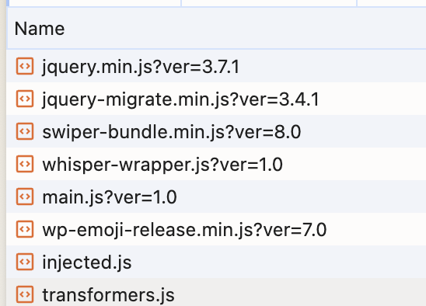426x306 pixels.
Task: Select the swiper-bundle.min.js?ver=8.0 request
Action: pyautogui.click(x=216, y=131)
